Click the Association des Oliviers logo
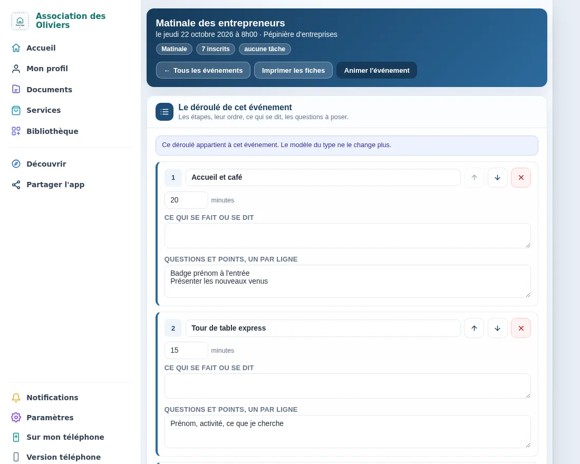The image size is (580, 464). (x=20, y=21)
